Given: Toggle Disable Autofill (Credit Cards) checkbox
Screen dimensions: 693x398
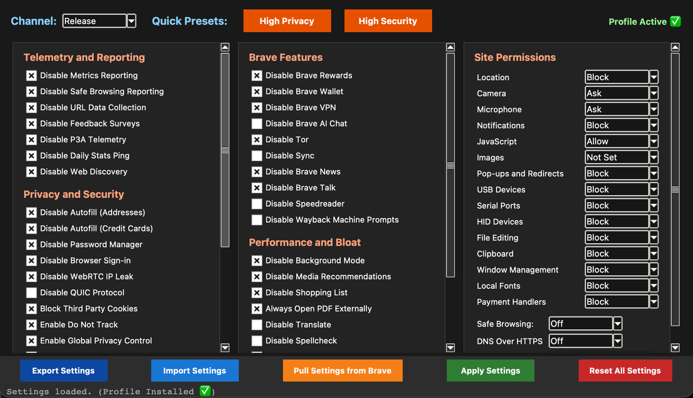Looking at the screenshot, I should coord(31,229).
